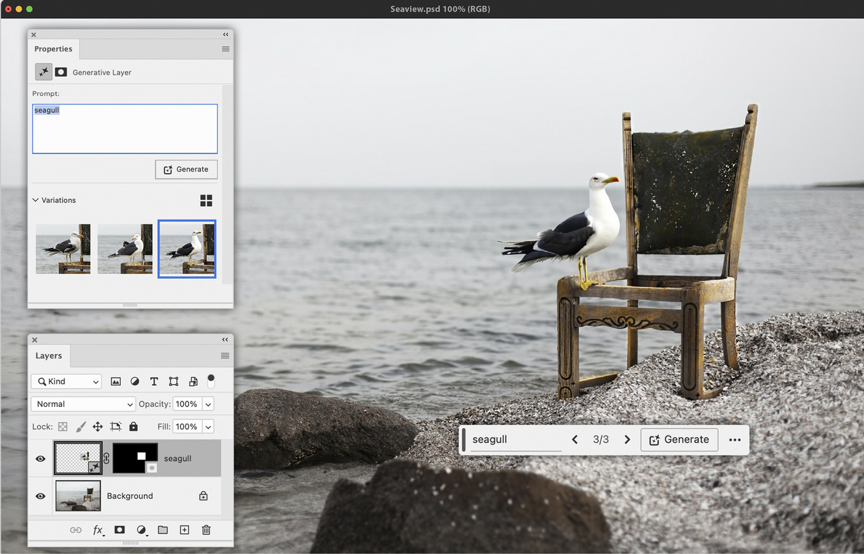This screenshot has height=554, width=864.
Task: Select the Background layer thumbnail
Action: [78, 496]
